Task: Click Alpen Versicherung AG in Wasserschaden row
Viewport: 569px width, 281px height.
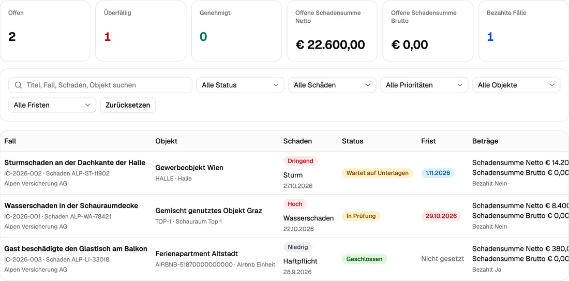Action: (36, 227)
